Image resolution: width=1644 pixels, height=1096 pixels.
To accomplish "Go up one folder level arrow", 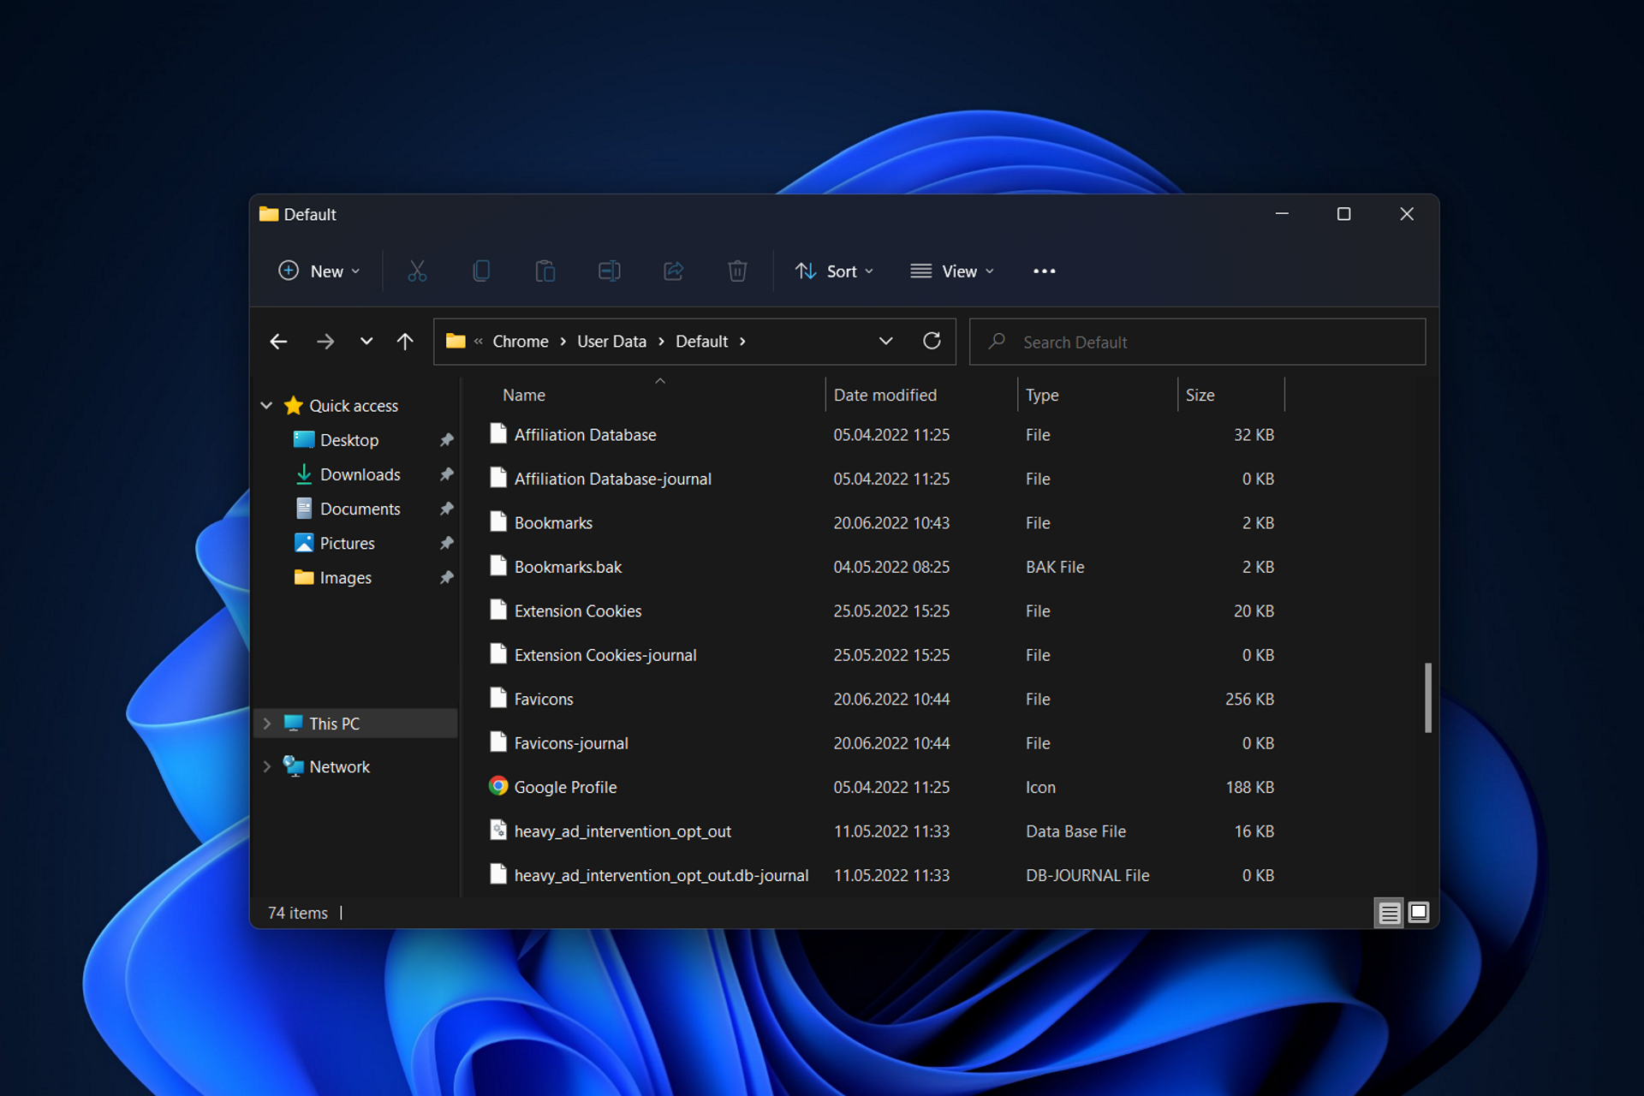I will coord(405,342).
